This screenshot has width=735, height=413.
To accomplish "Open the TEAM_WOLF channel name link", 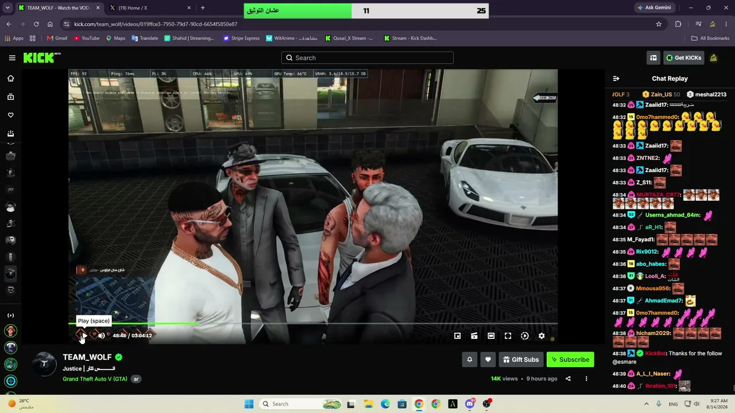I will [87, 357].
